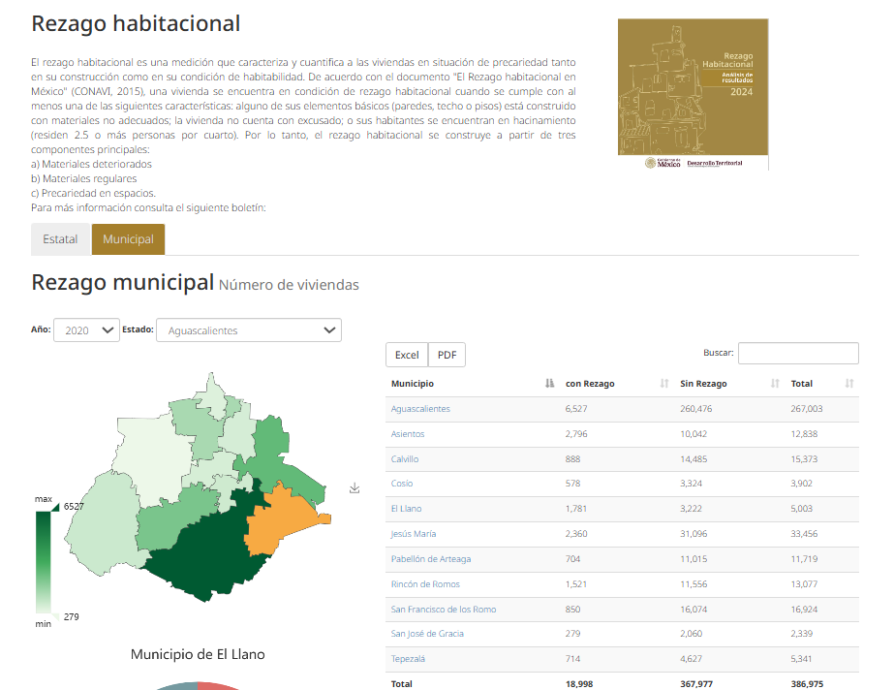
Task: Open the Año 2020 dropdown
Action: (x=86, y=330)
